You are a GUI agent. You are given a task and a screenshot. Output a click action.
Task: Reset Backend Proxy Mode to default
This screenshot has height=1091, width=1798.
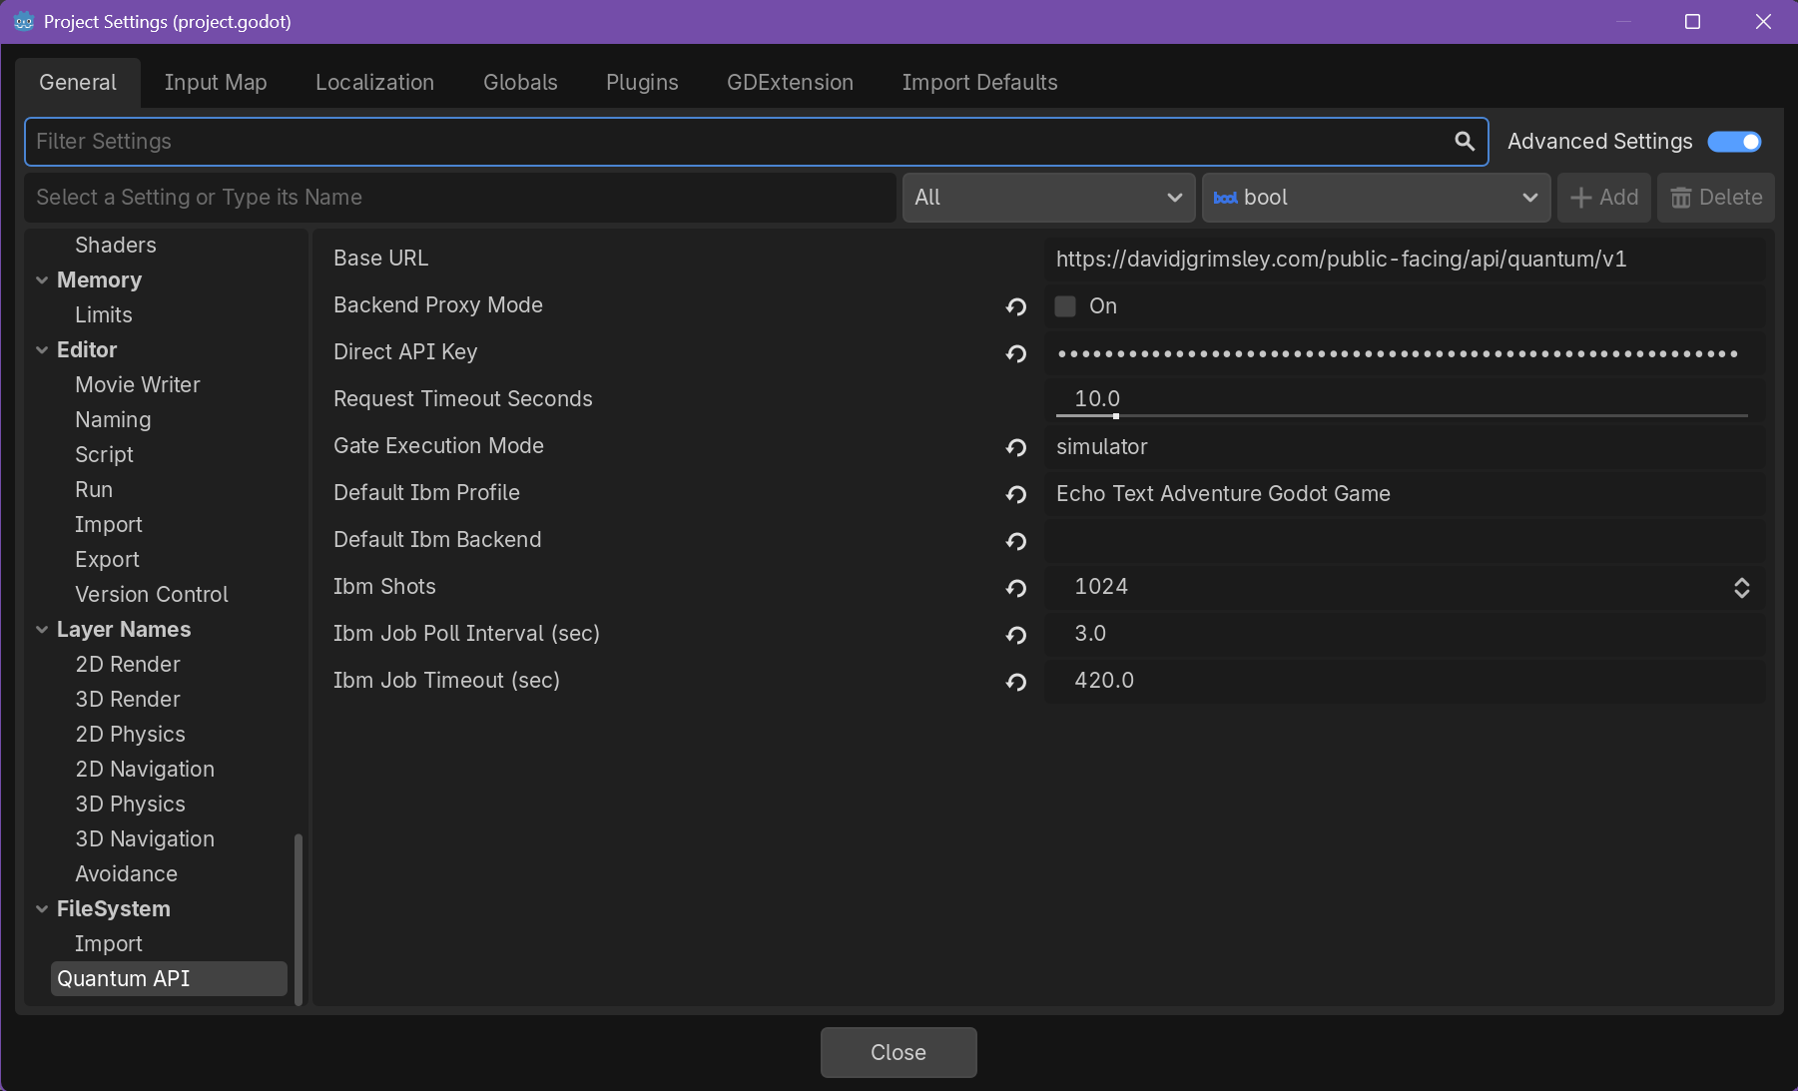click(x=1016, y=306)
